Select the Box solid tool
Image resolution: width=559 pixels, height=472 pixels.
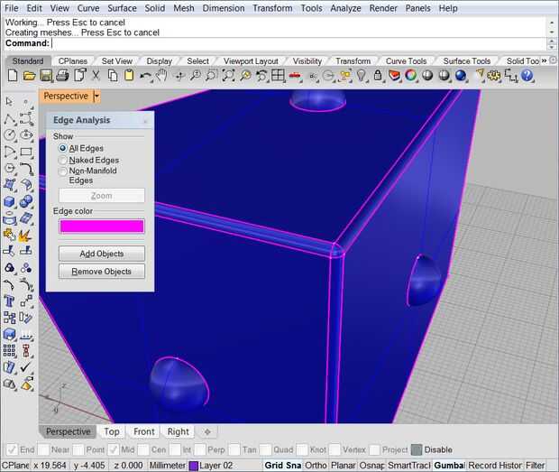(x=10, y=201)
